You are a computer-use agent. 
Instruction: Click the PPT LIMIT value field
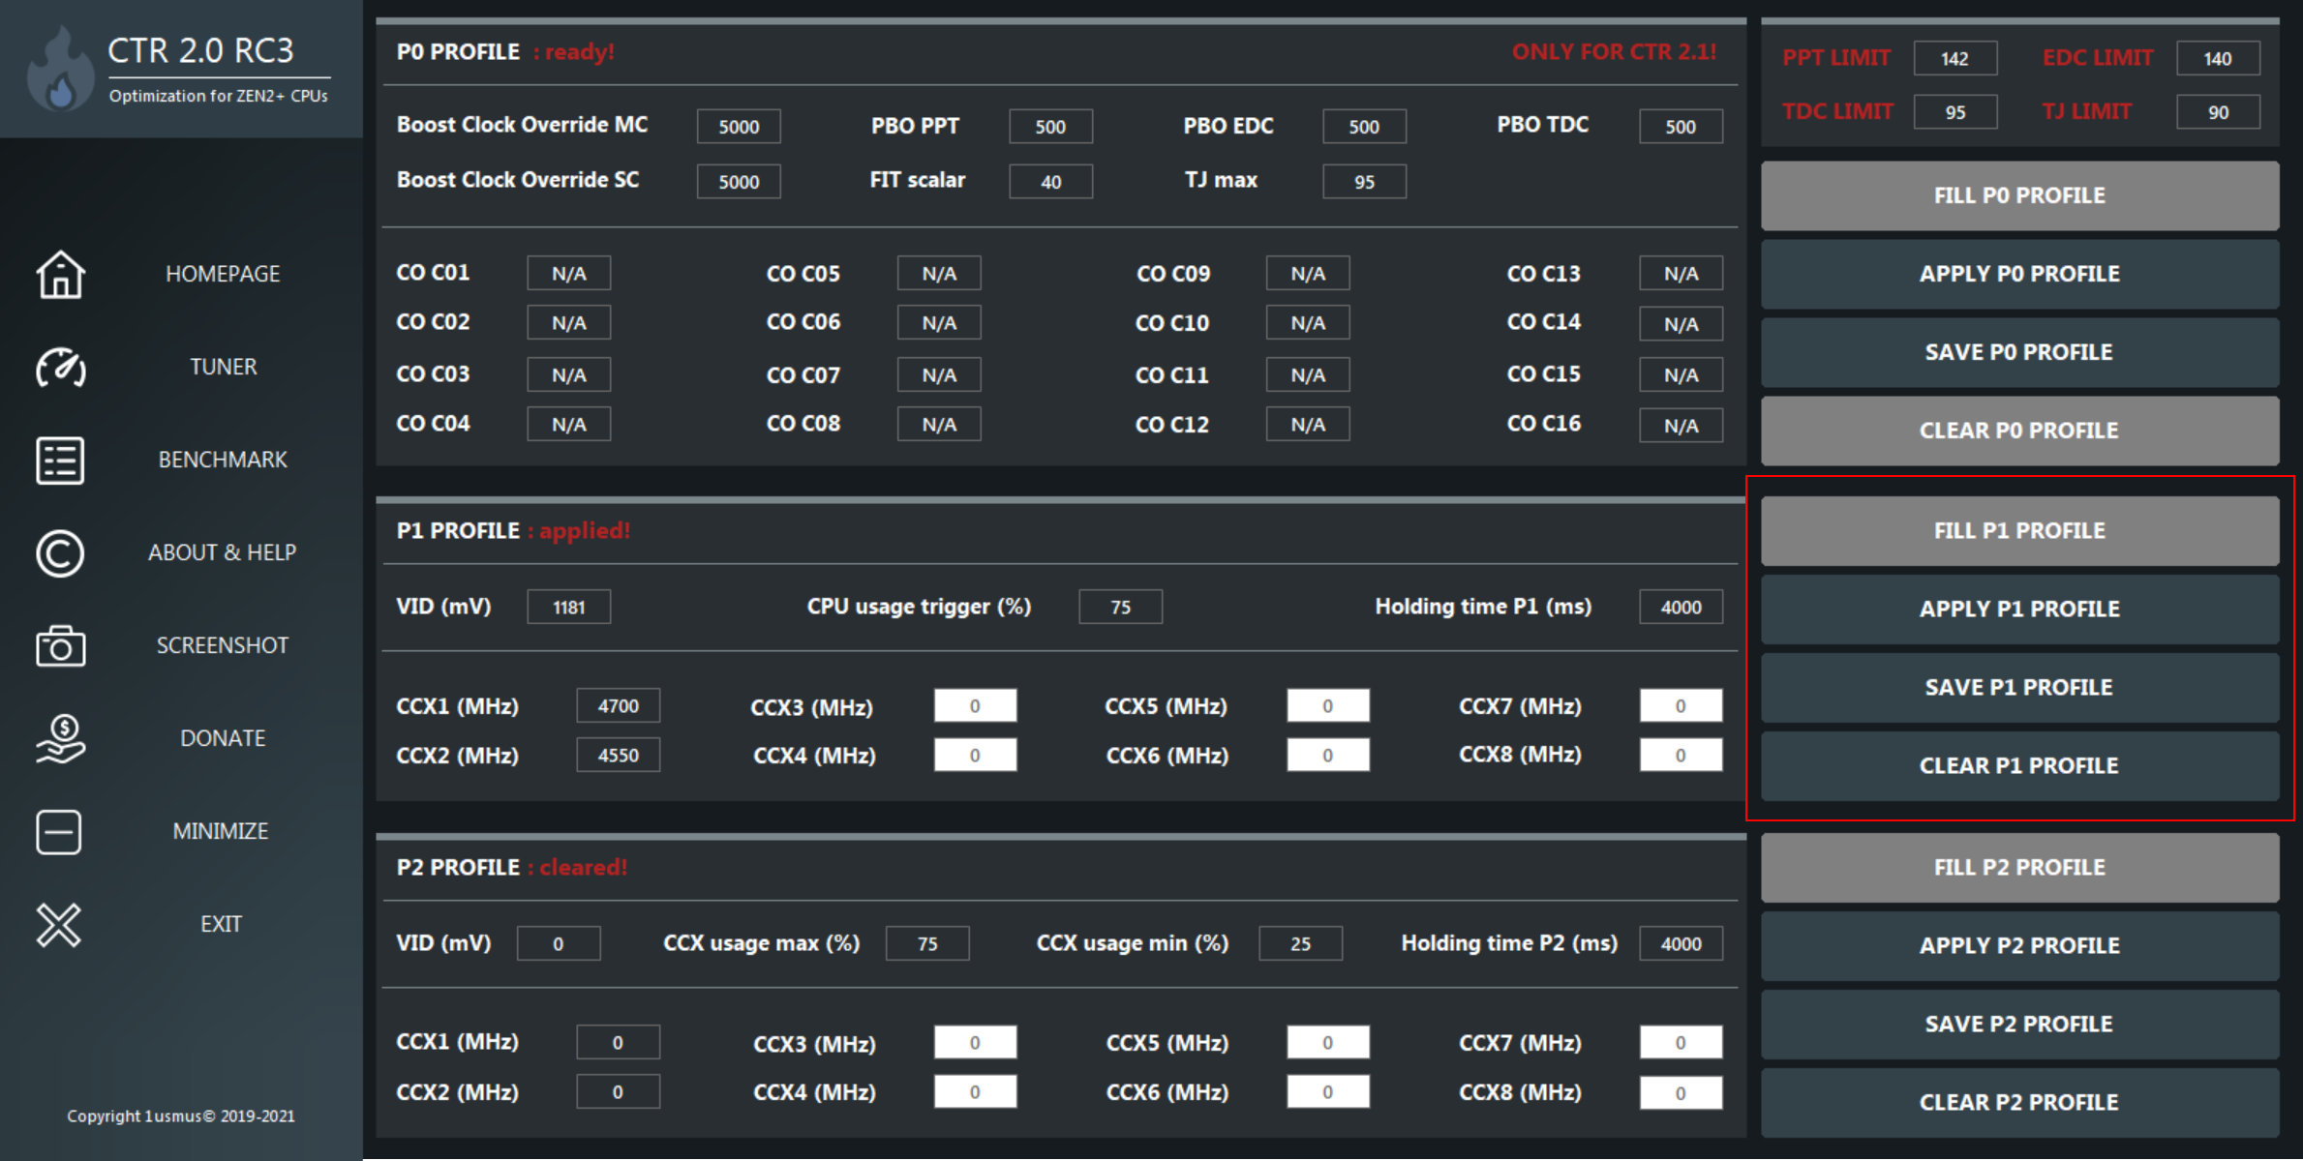[x=1955, y=58]
